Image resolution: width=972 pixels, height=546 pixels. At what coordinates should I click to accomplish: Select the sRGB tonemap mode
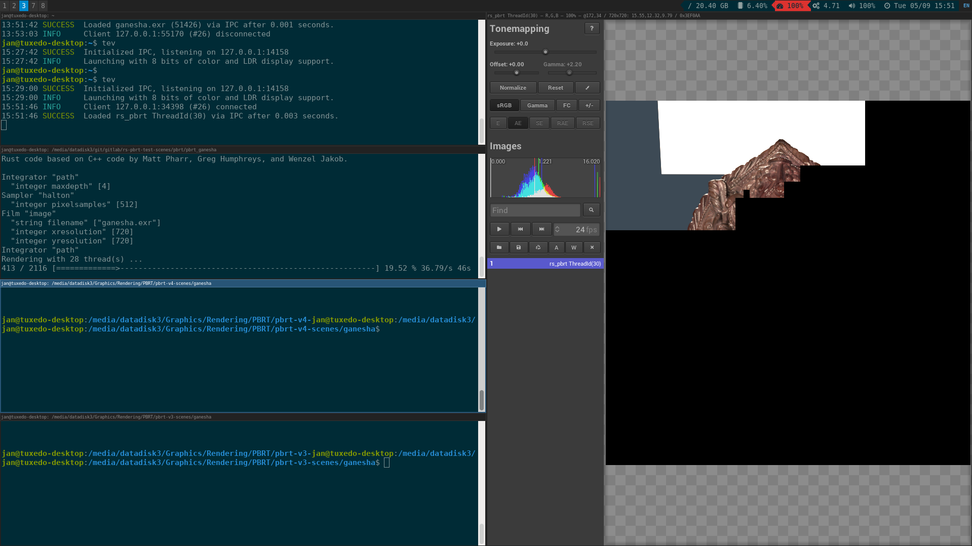504,106
